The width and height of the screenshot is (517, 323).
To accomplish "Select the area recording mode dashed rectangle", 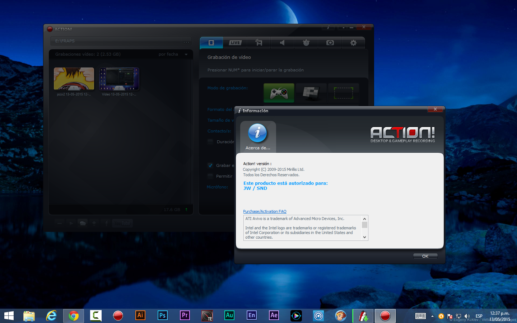I will 344,93.
